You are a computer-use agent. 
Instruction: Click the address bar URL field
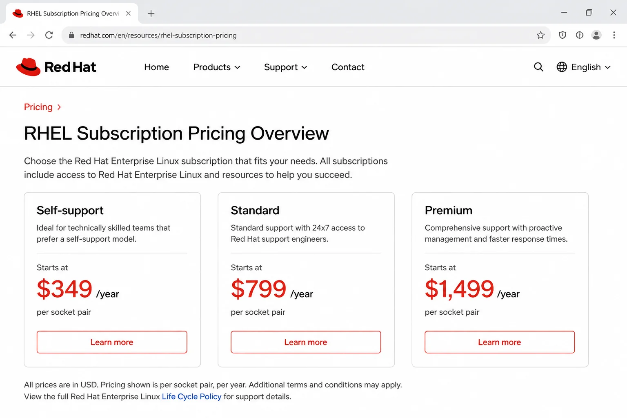tap(306, 35)
